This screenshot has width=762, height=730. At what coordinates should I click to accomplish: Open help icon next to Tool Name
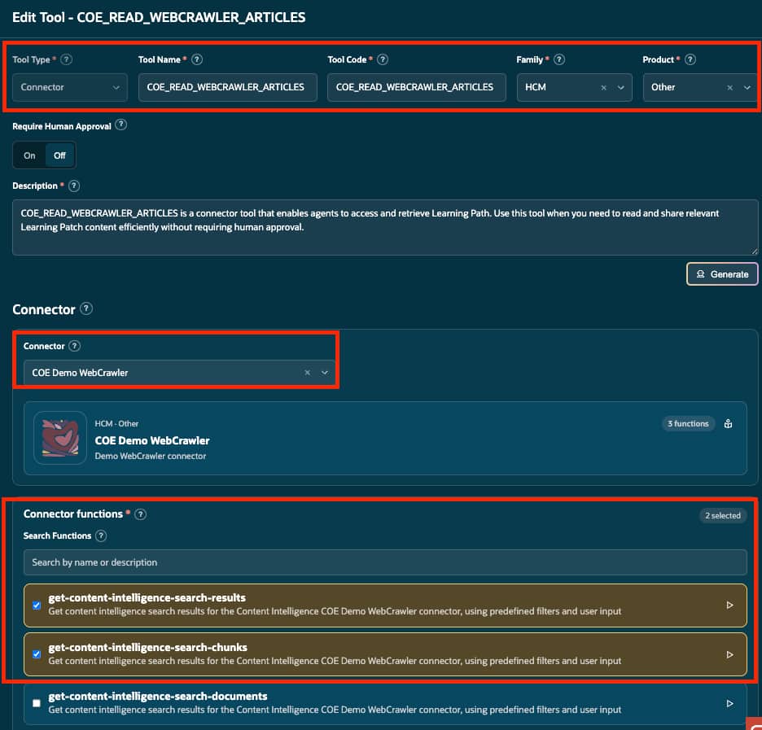[x=197, y=59]
